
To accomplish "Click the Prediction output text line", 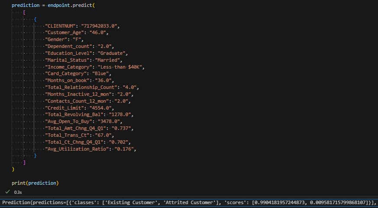I will click(189, 202).
